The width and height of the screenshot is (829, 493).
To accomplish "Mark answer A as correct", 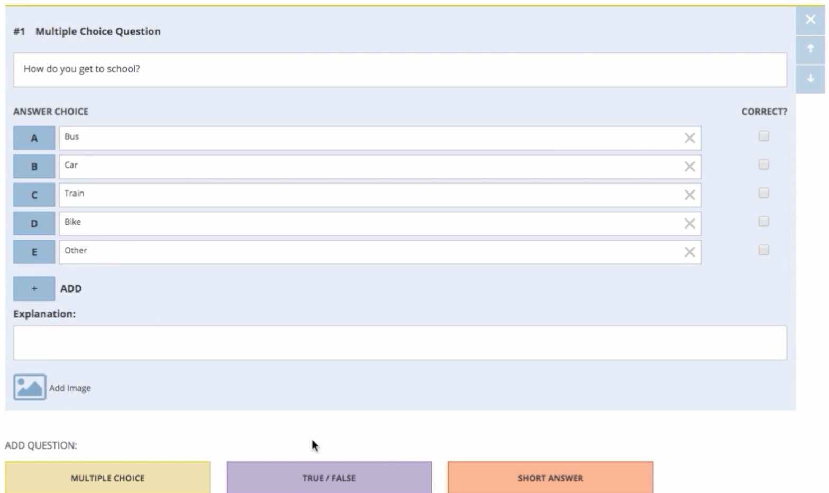I will (x=763, y=136).
